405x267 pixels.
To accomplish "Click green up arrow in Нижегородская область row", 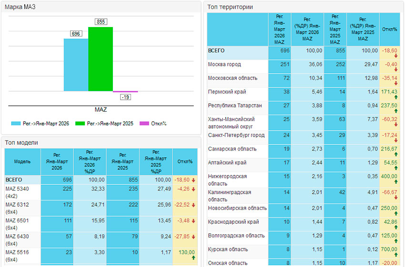I will tap(395, 182).
